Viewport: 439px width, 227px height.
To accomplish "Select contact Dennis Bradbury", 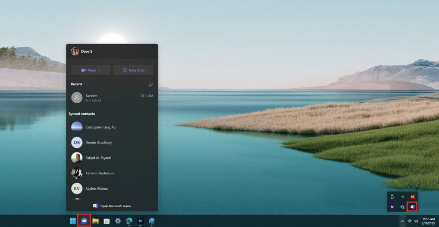I will click(112, 142).
